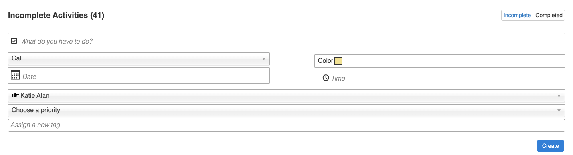This screenshot has height=155, width=573.
Task: Click the calendar icon beside Date
Action: coord(15,74)
